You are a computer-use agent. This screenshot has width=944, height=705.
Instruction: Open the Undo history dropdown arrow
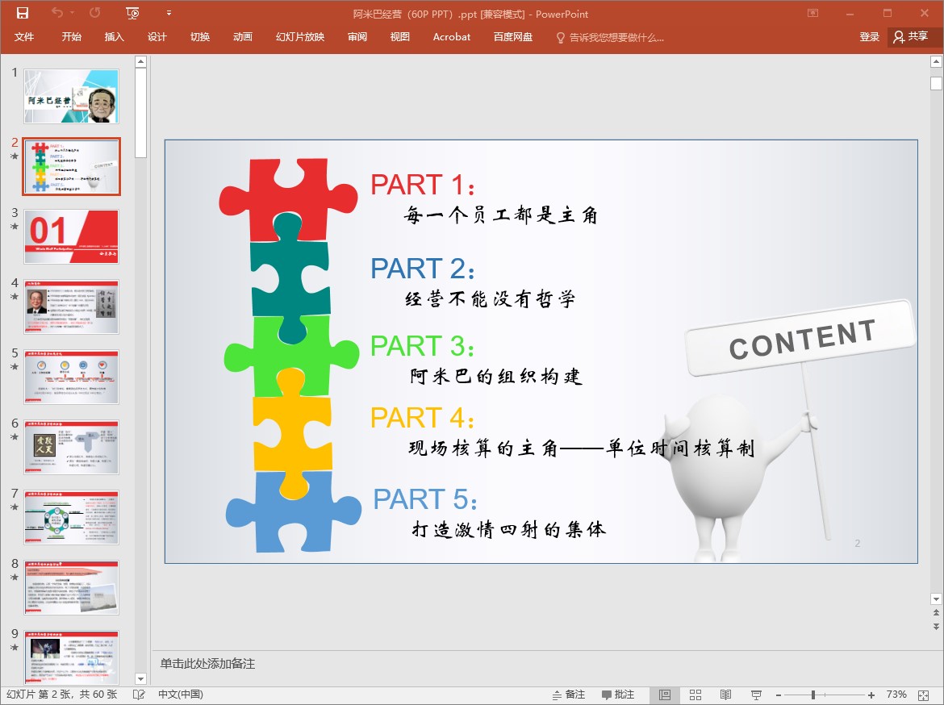tap(72, 13)
